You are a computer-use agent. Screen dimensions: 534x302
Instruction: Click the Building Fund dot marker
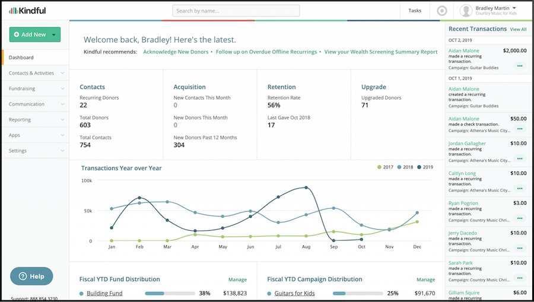coord(81,294)
